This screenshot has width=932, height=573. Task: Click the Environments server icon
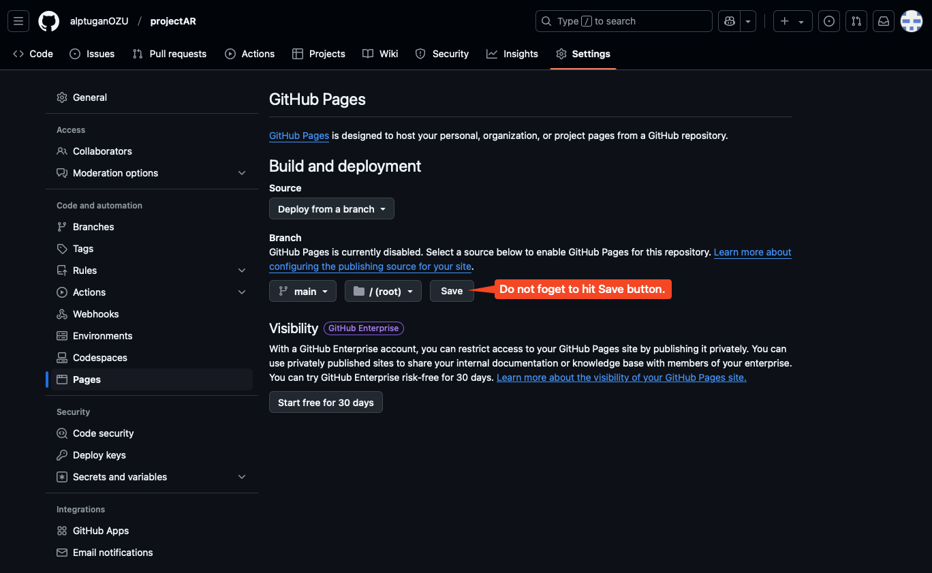[x=62, y=336]
